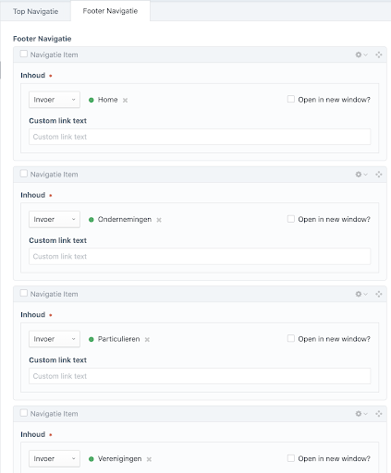The height and width of the screenshot is (473, 391).
Task: Open the Invoer dropdown for Home
Action: (55, 100)
